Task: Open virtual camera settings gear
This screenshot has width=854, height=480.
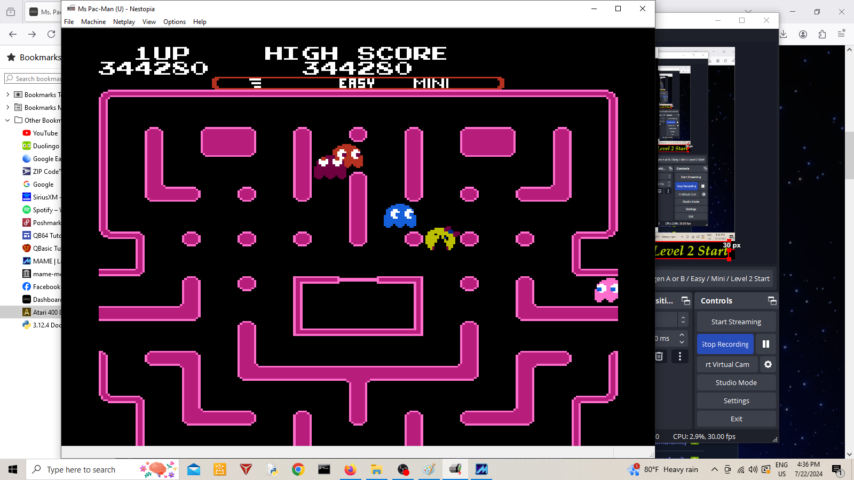Action: (768, 364)
